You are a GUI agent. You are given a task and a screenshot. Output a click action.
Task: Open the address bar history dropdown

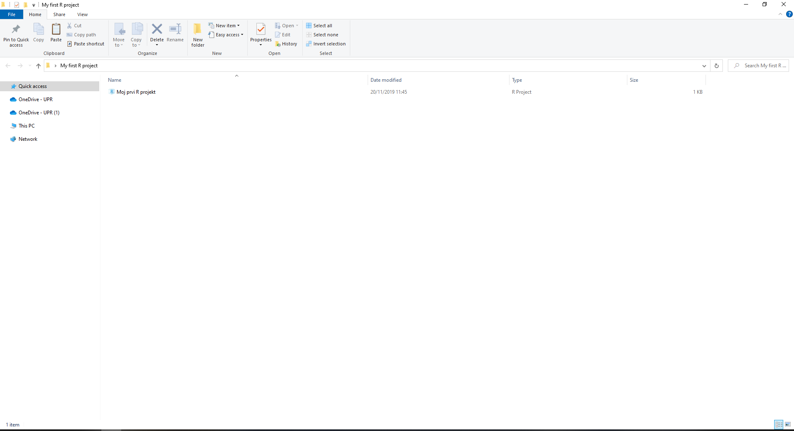coord(704,66)
